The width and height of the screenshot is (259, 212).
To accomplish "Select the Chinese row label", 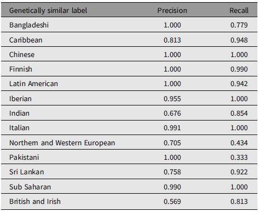I will (22, 55).
